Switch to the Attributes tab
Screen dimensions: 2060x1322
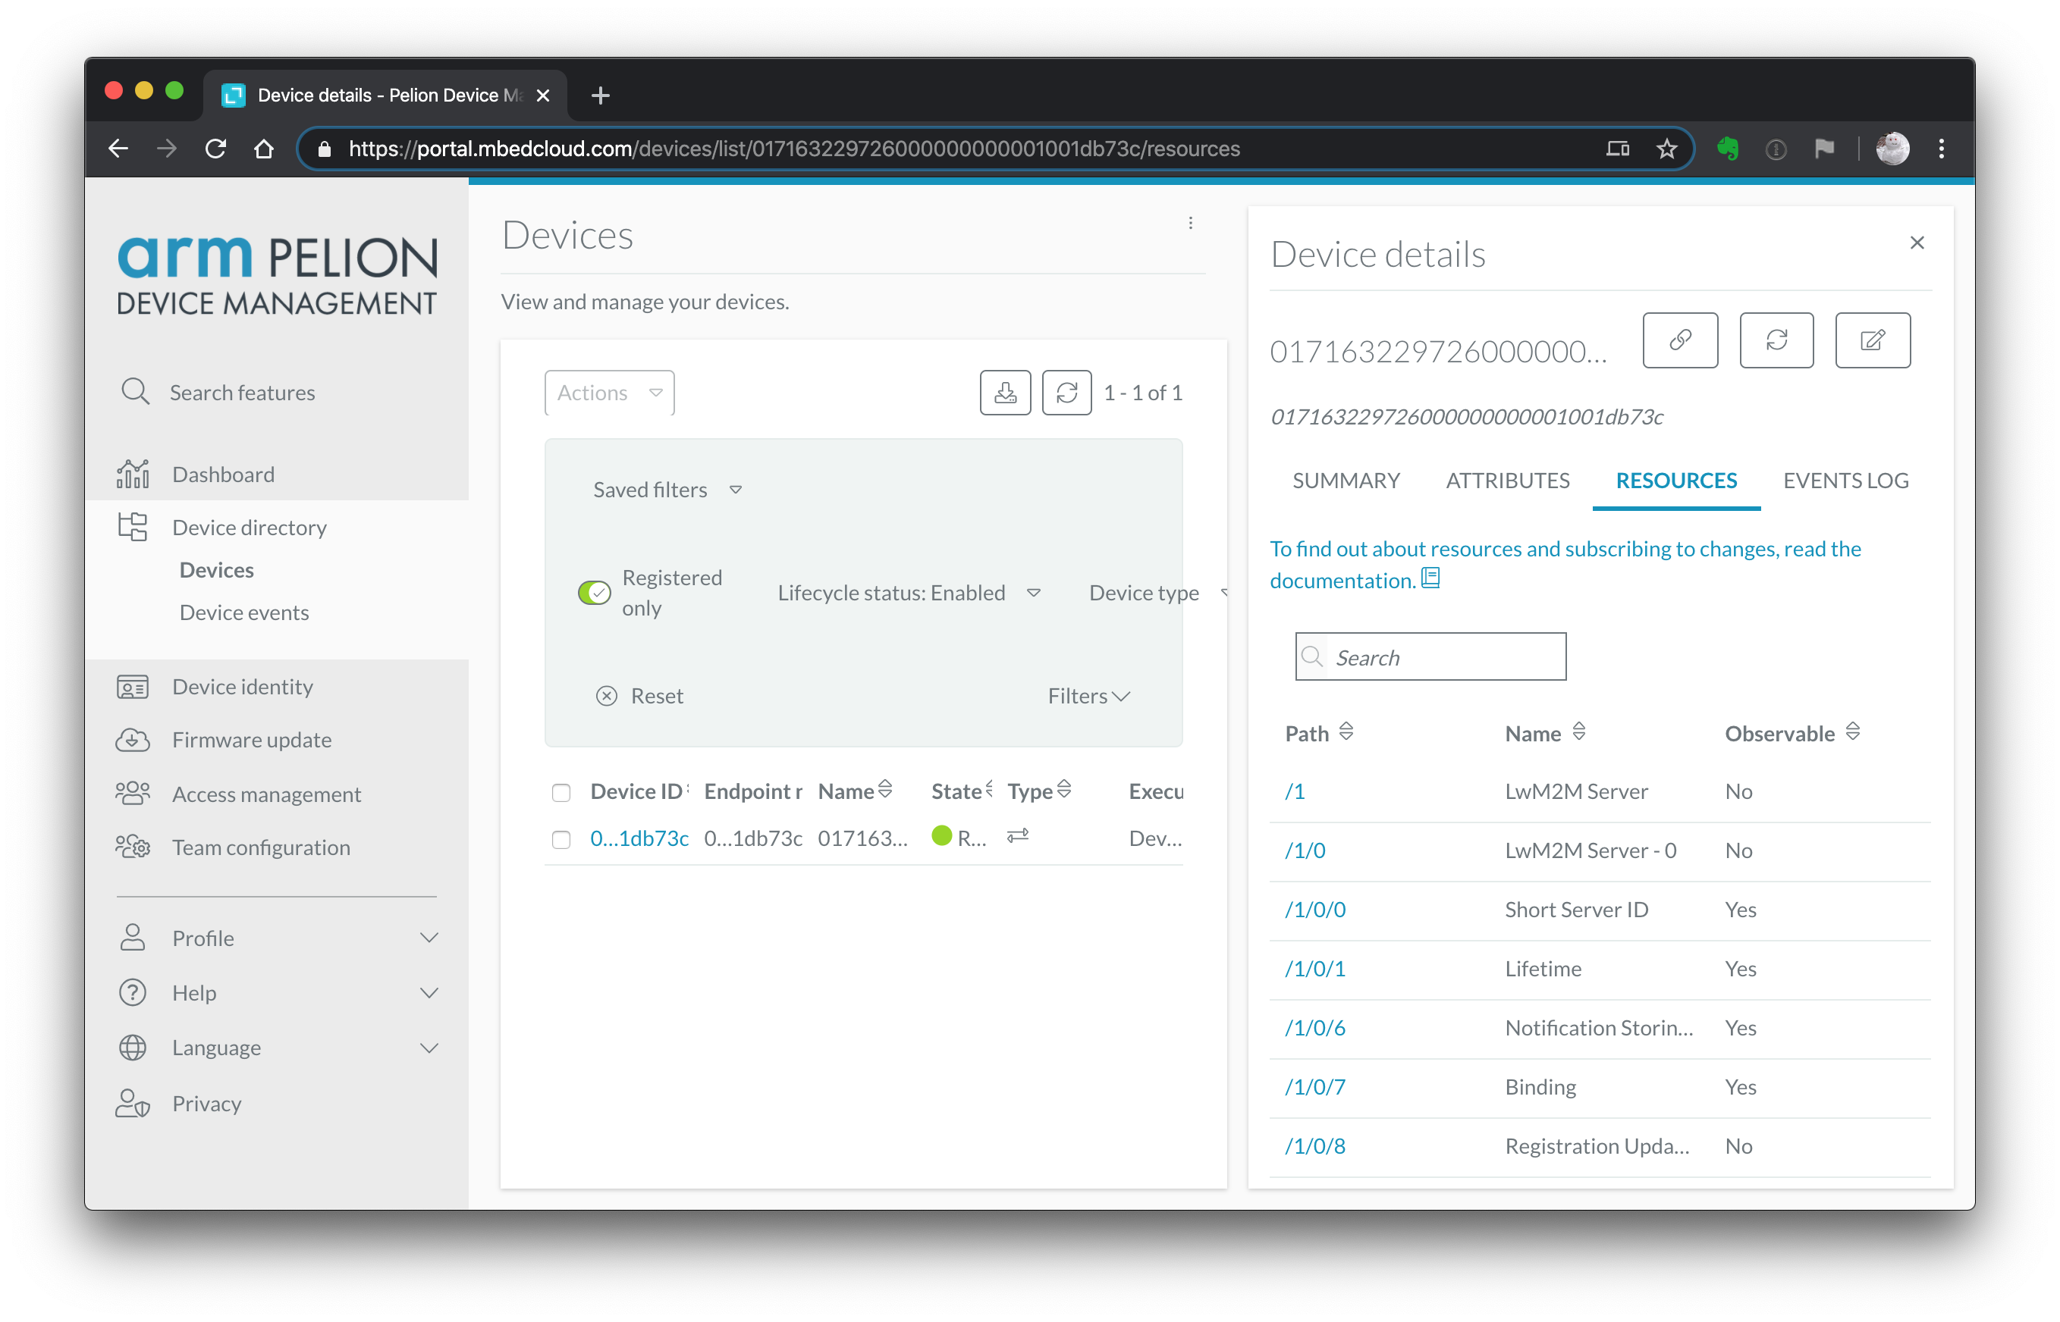(x=1507, y=481)
